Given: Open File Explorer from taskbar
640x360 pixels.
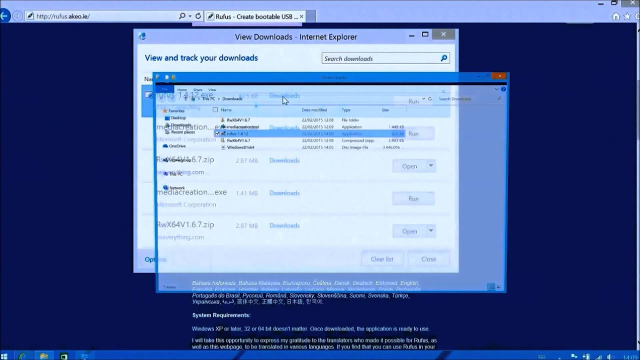Looking at the screenshot, I should [43, 355].
